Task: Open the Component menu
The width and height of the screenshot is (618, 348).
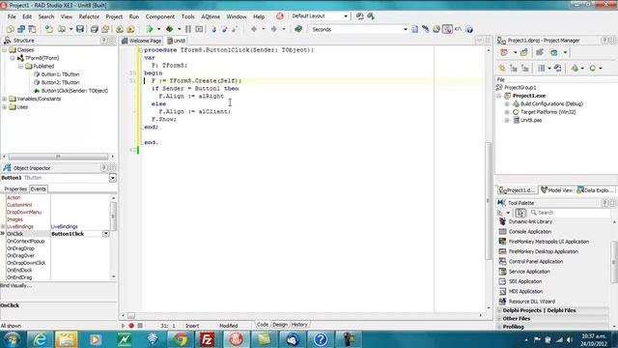Action: point(160,16)
